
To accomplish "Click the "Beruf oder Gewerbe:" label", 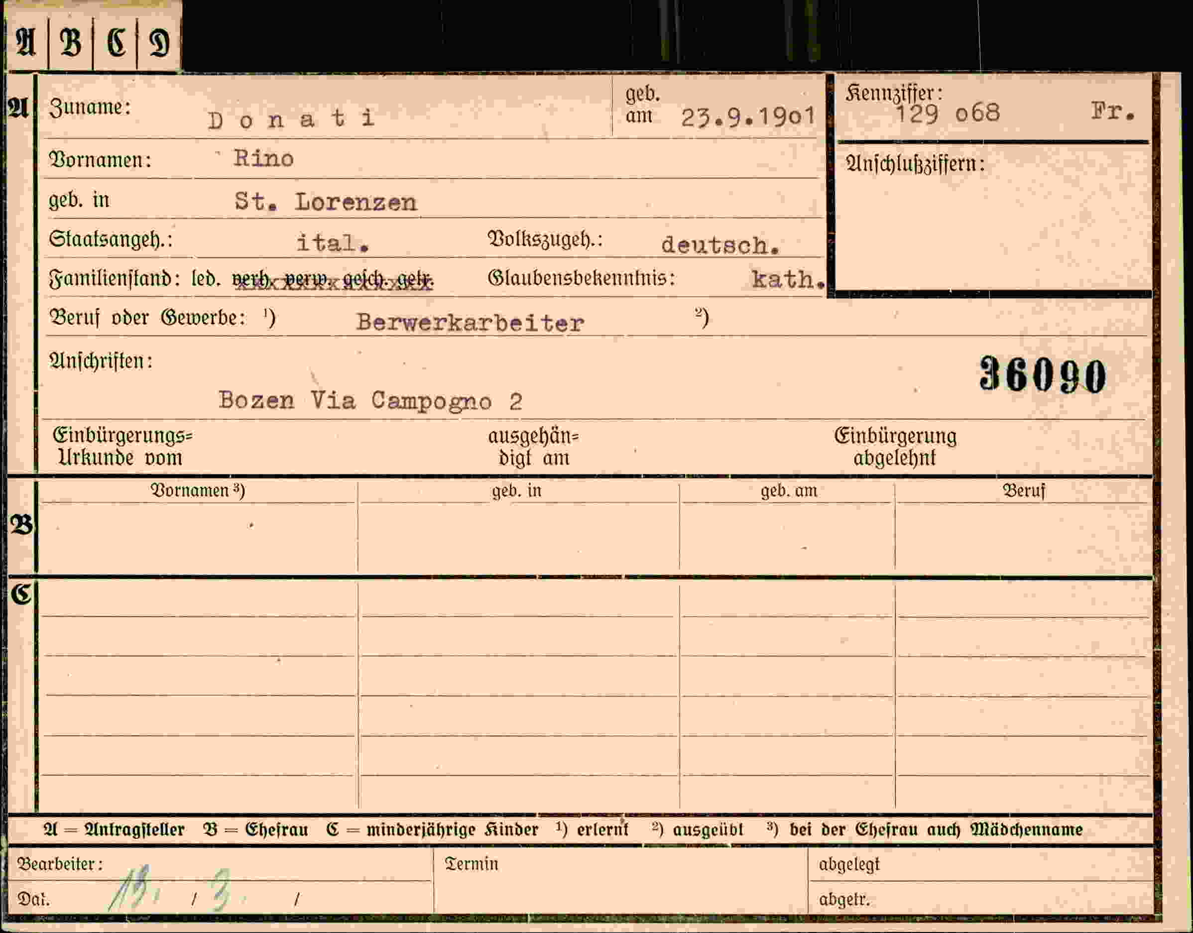I will point(147,317).
